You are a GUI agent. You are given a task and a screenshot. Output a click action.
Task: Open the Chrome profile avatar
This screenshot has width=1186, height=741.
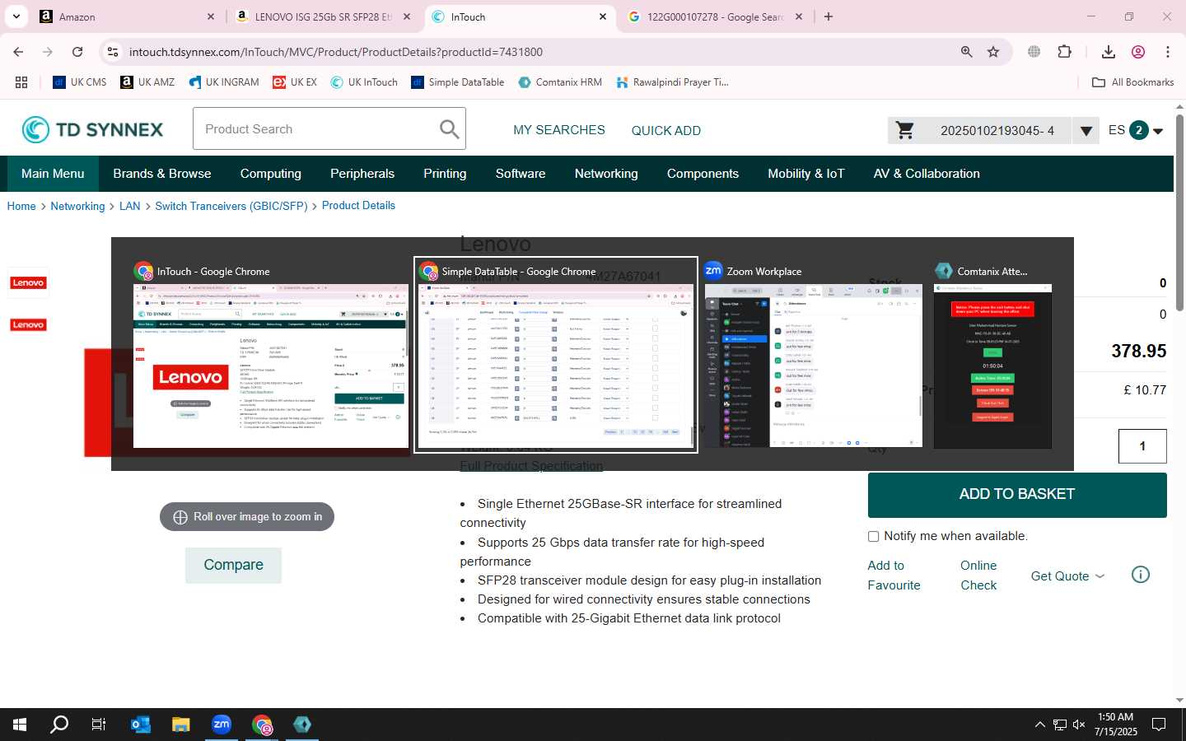point(1138,52)
